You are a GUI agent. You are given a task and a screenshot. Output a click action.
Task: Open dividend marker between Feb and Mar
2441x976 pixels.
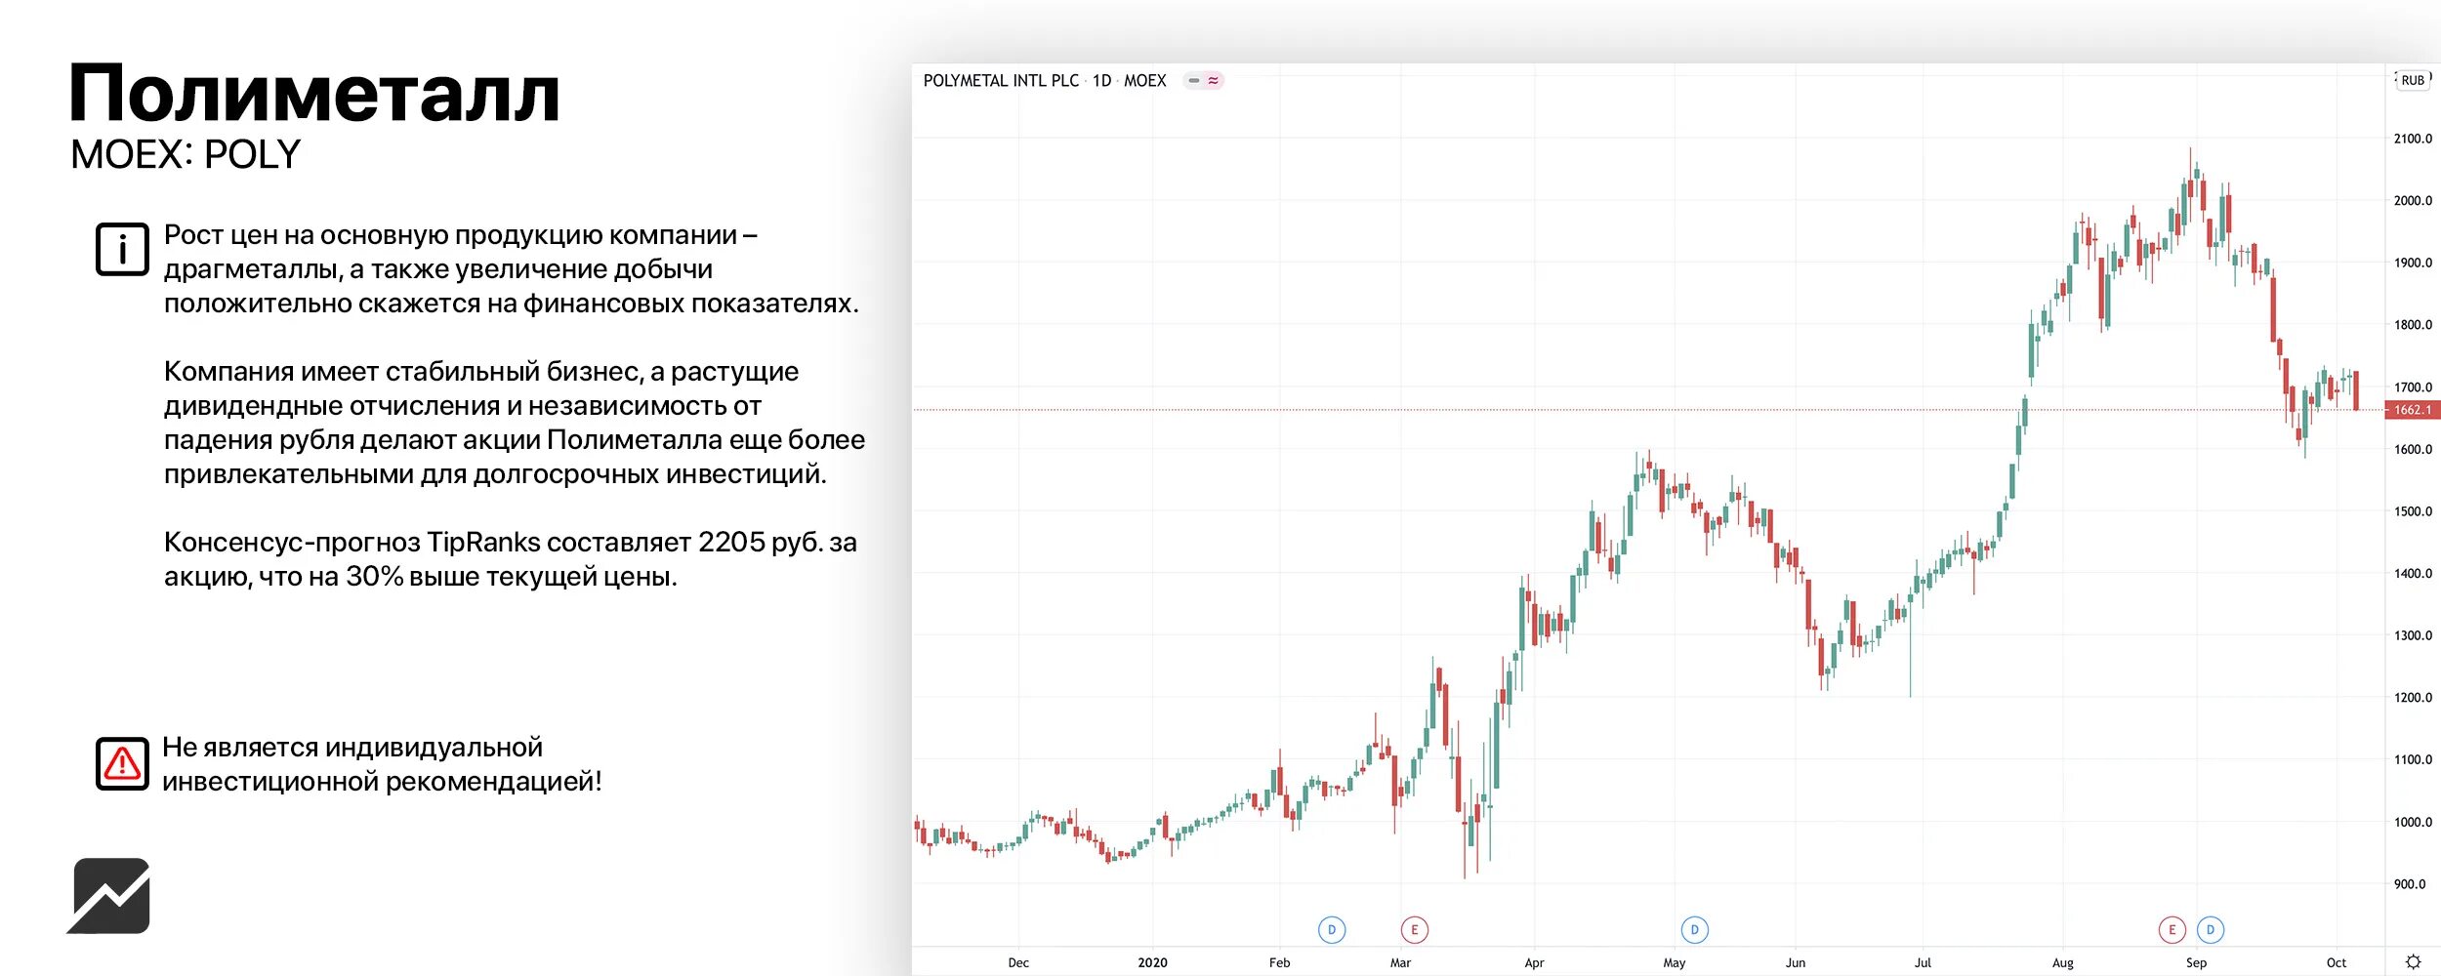pos(1332,930)
